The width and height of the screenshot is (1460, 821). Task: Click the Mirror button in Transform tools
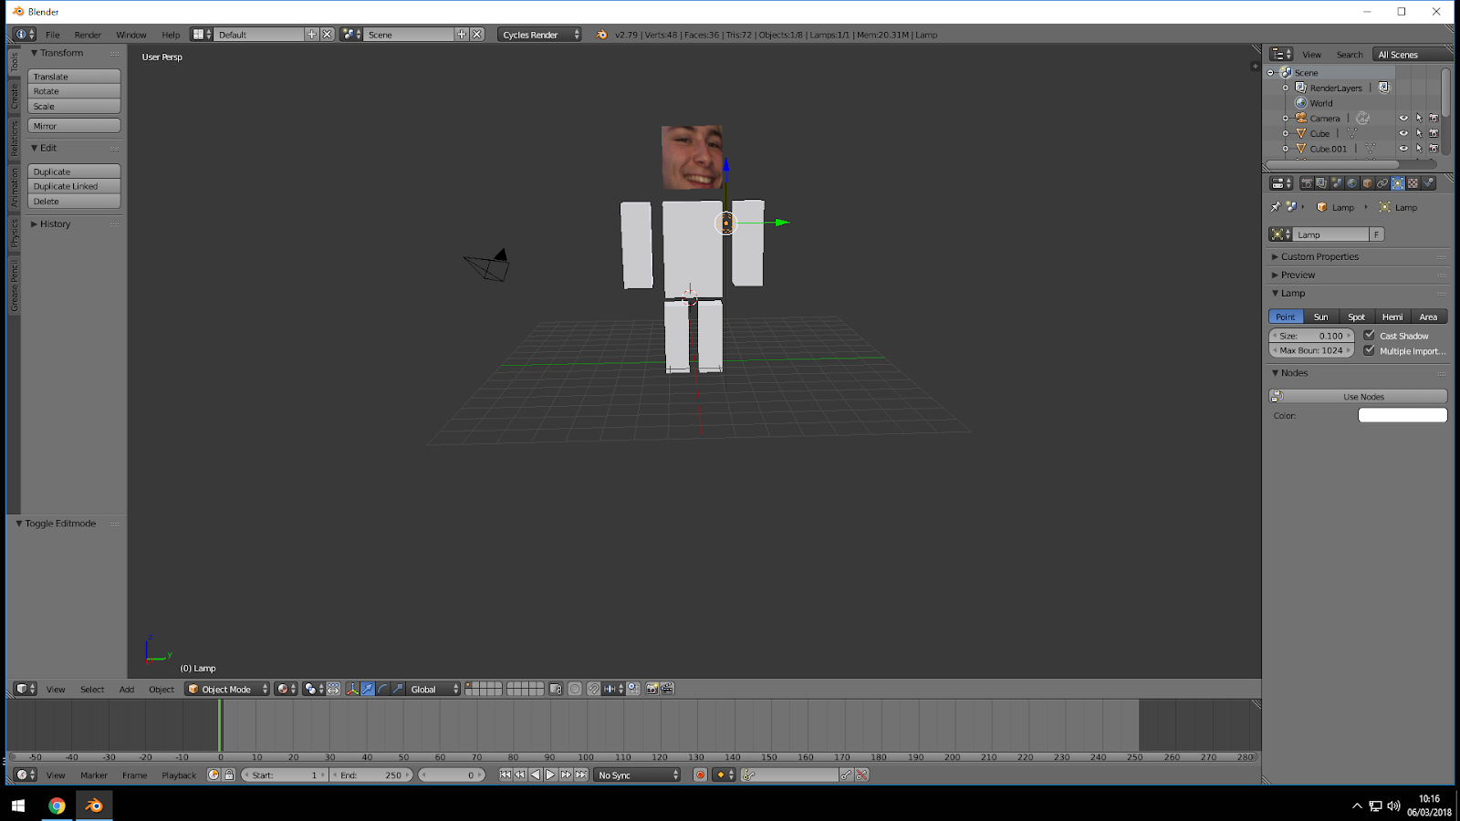73,125
